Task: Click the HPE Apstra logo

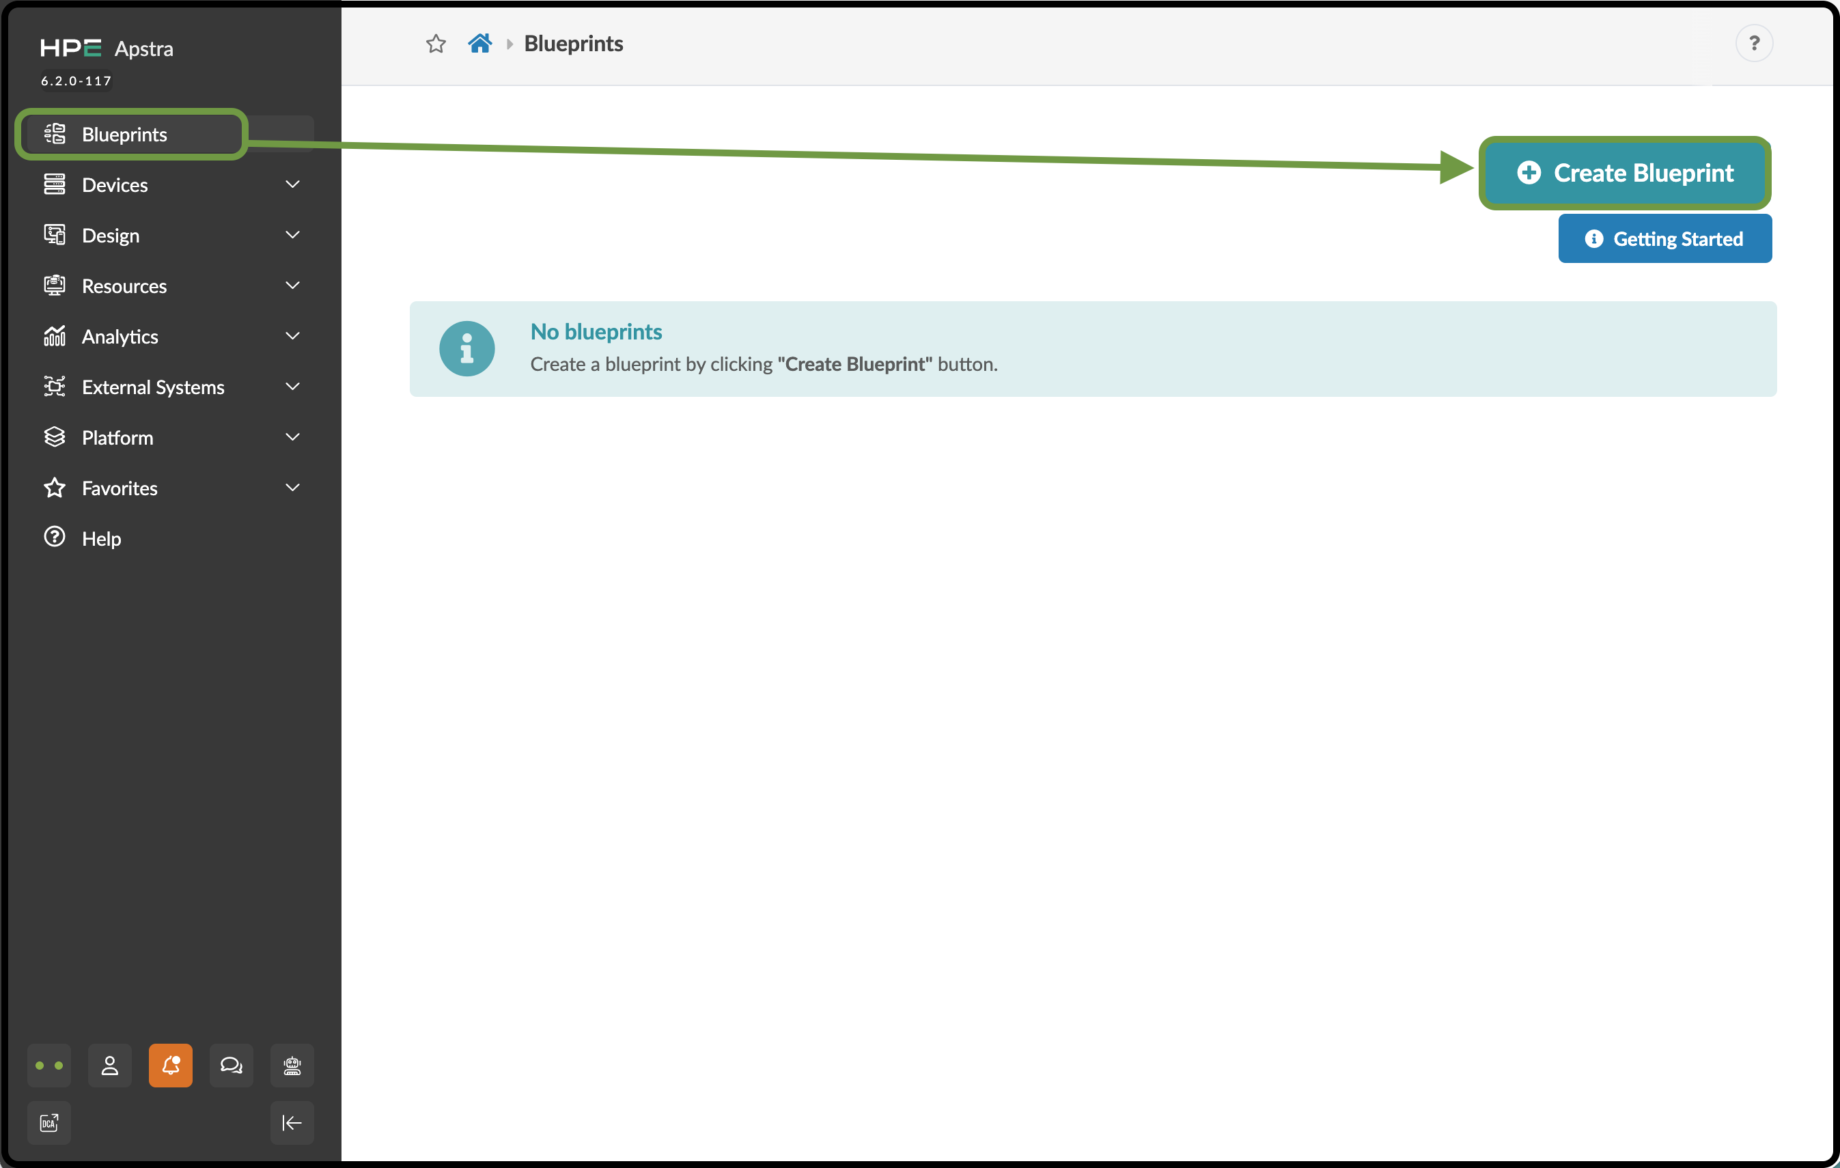Action: tap(107, 48)
